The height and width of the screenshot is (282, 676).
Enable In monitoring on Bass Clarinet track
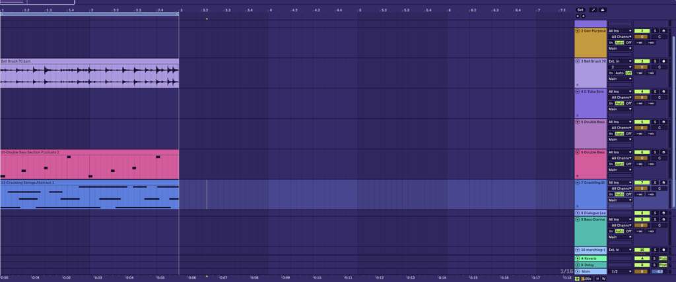[x=611, y=231]
